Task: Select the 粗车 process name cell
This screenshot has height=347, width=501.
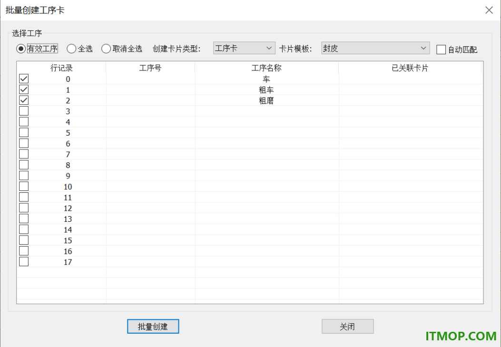Action: click(x=266, y=90)
